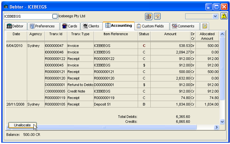The width and height of the screenshot is (230, 144).
Task: Click the Item Reference column header
Action: tap(116, 36)
